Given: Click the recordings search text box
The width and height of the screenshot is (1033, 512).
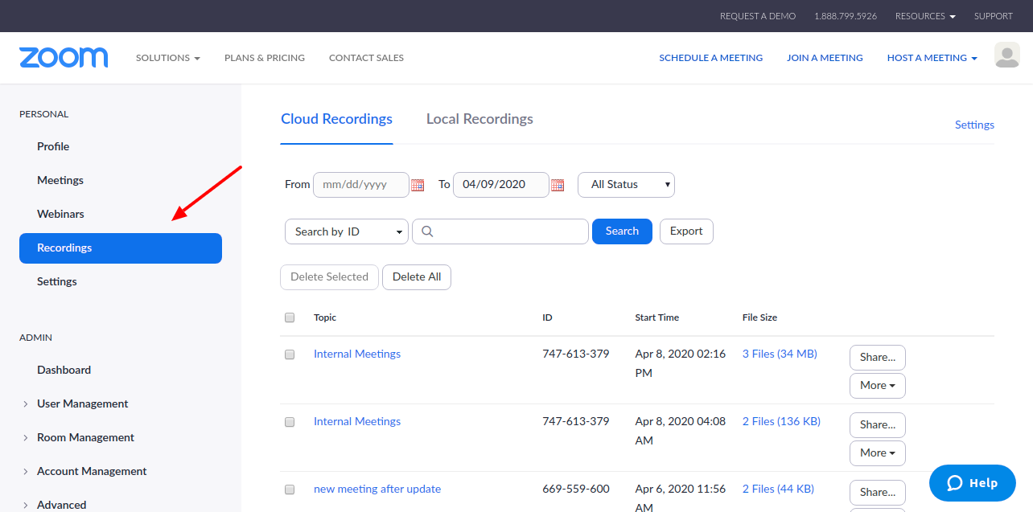Looking at the screenshot, I should coord(500,231).
